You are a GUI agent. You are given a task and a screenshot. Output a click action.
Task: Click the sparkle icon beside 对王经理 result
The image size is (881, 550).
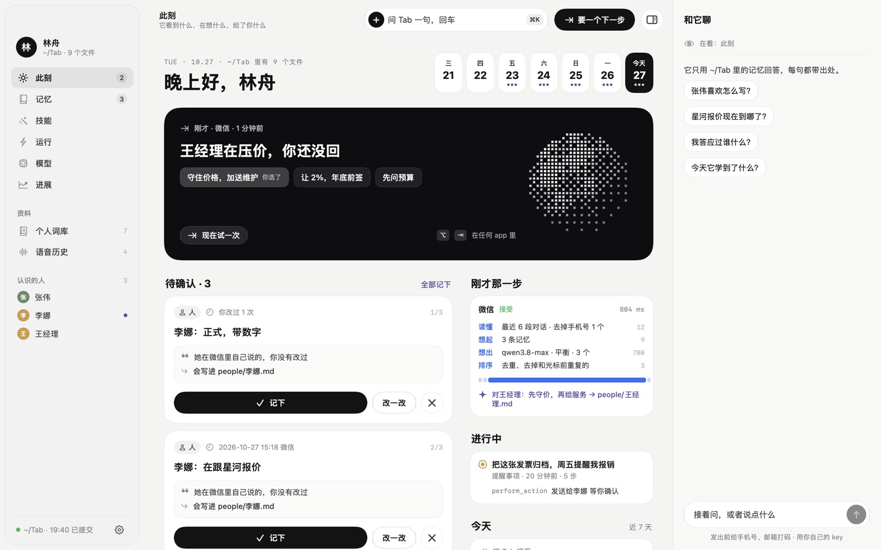point(482,394)
